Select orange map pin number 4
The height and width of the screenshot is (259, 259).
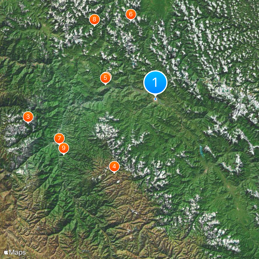[114, 166]
